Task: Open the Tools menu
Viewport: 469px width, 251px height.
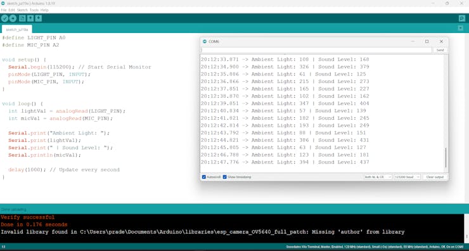Action: coord(34,10)
